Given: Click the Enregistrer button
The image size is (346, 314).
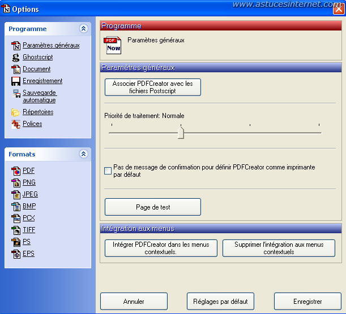Looking at the screenshot, I should 307,301.
